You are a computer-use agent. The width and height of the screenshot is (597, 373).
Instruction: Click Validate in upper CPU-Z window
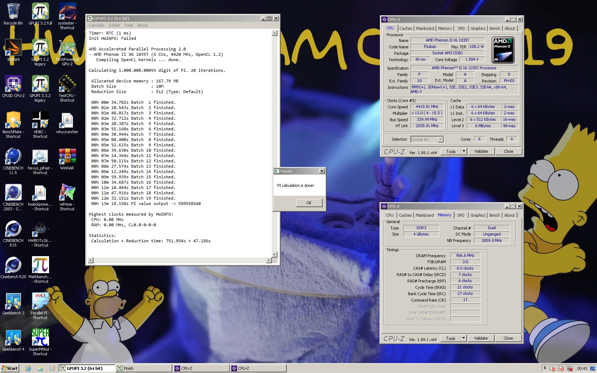pyautogui.click(x=481, y=151)
